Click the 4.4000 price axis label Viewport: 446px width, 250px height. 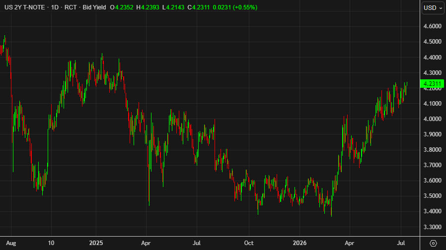[433, 58]
